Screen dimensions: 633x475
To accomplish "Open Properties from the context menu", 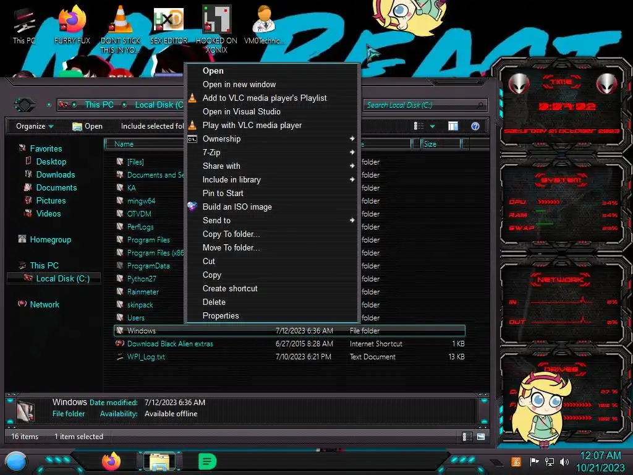I will (272, 315).
